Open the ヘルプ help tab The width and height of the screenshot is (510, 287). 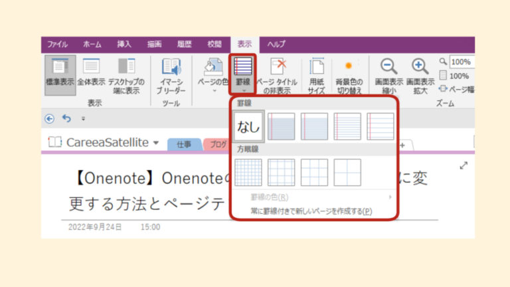coord(276,45)
